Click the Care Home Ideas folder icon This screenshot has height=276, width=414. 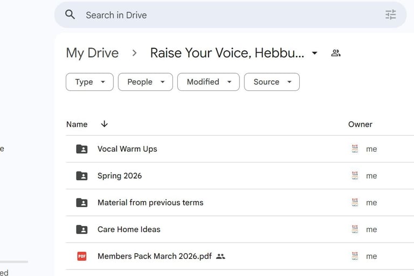(x=82, y=229)
